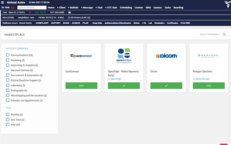The width and height of the screenshot is (231, 145).
Task: Open the Open Edge vendor link
Action: pyautogui.click(x=116, y=79)
